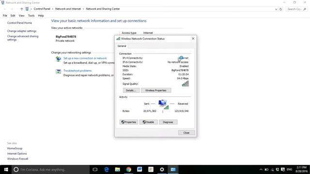Screen dimensions: 310x174
Task: Run Diagnose on the connection
Action: (168, 122)
